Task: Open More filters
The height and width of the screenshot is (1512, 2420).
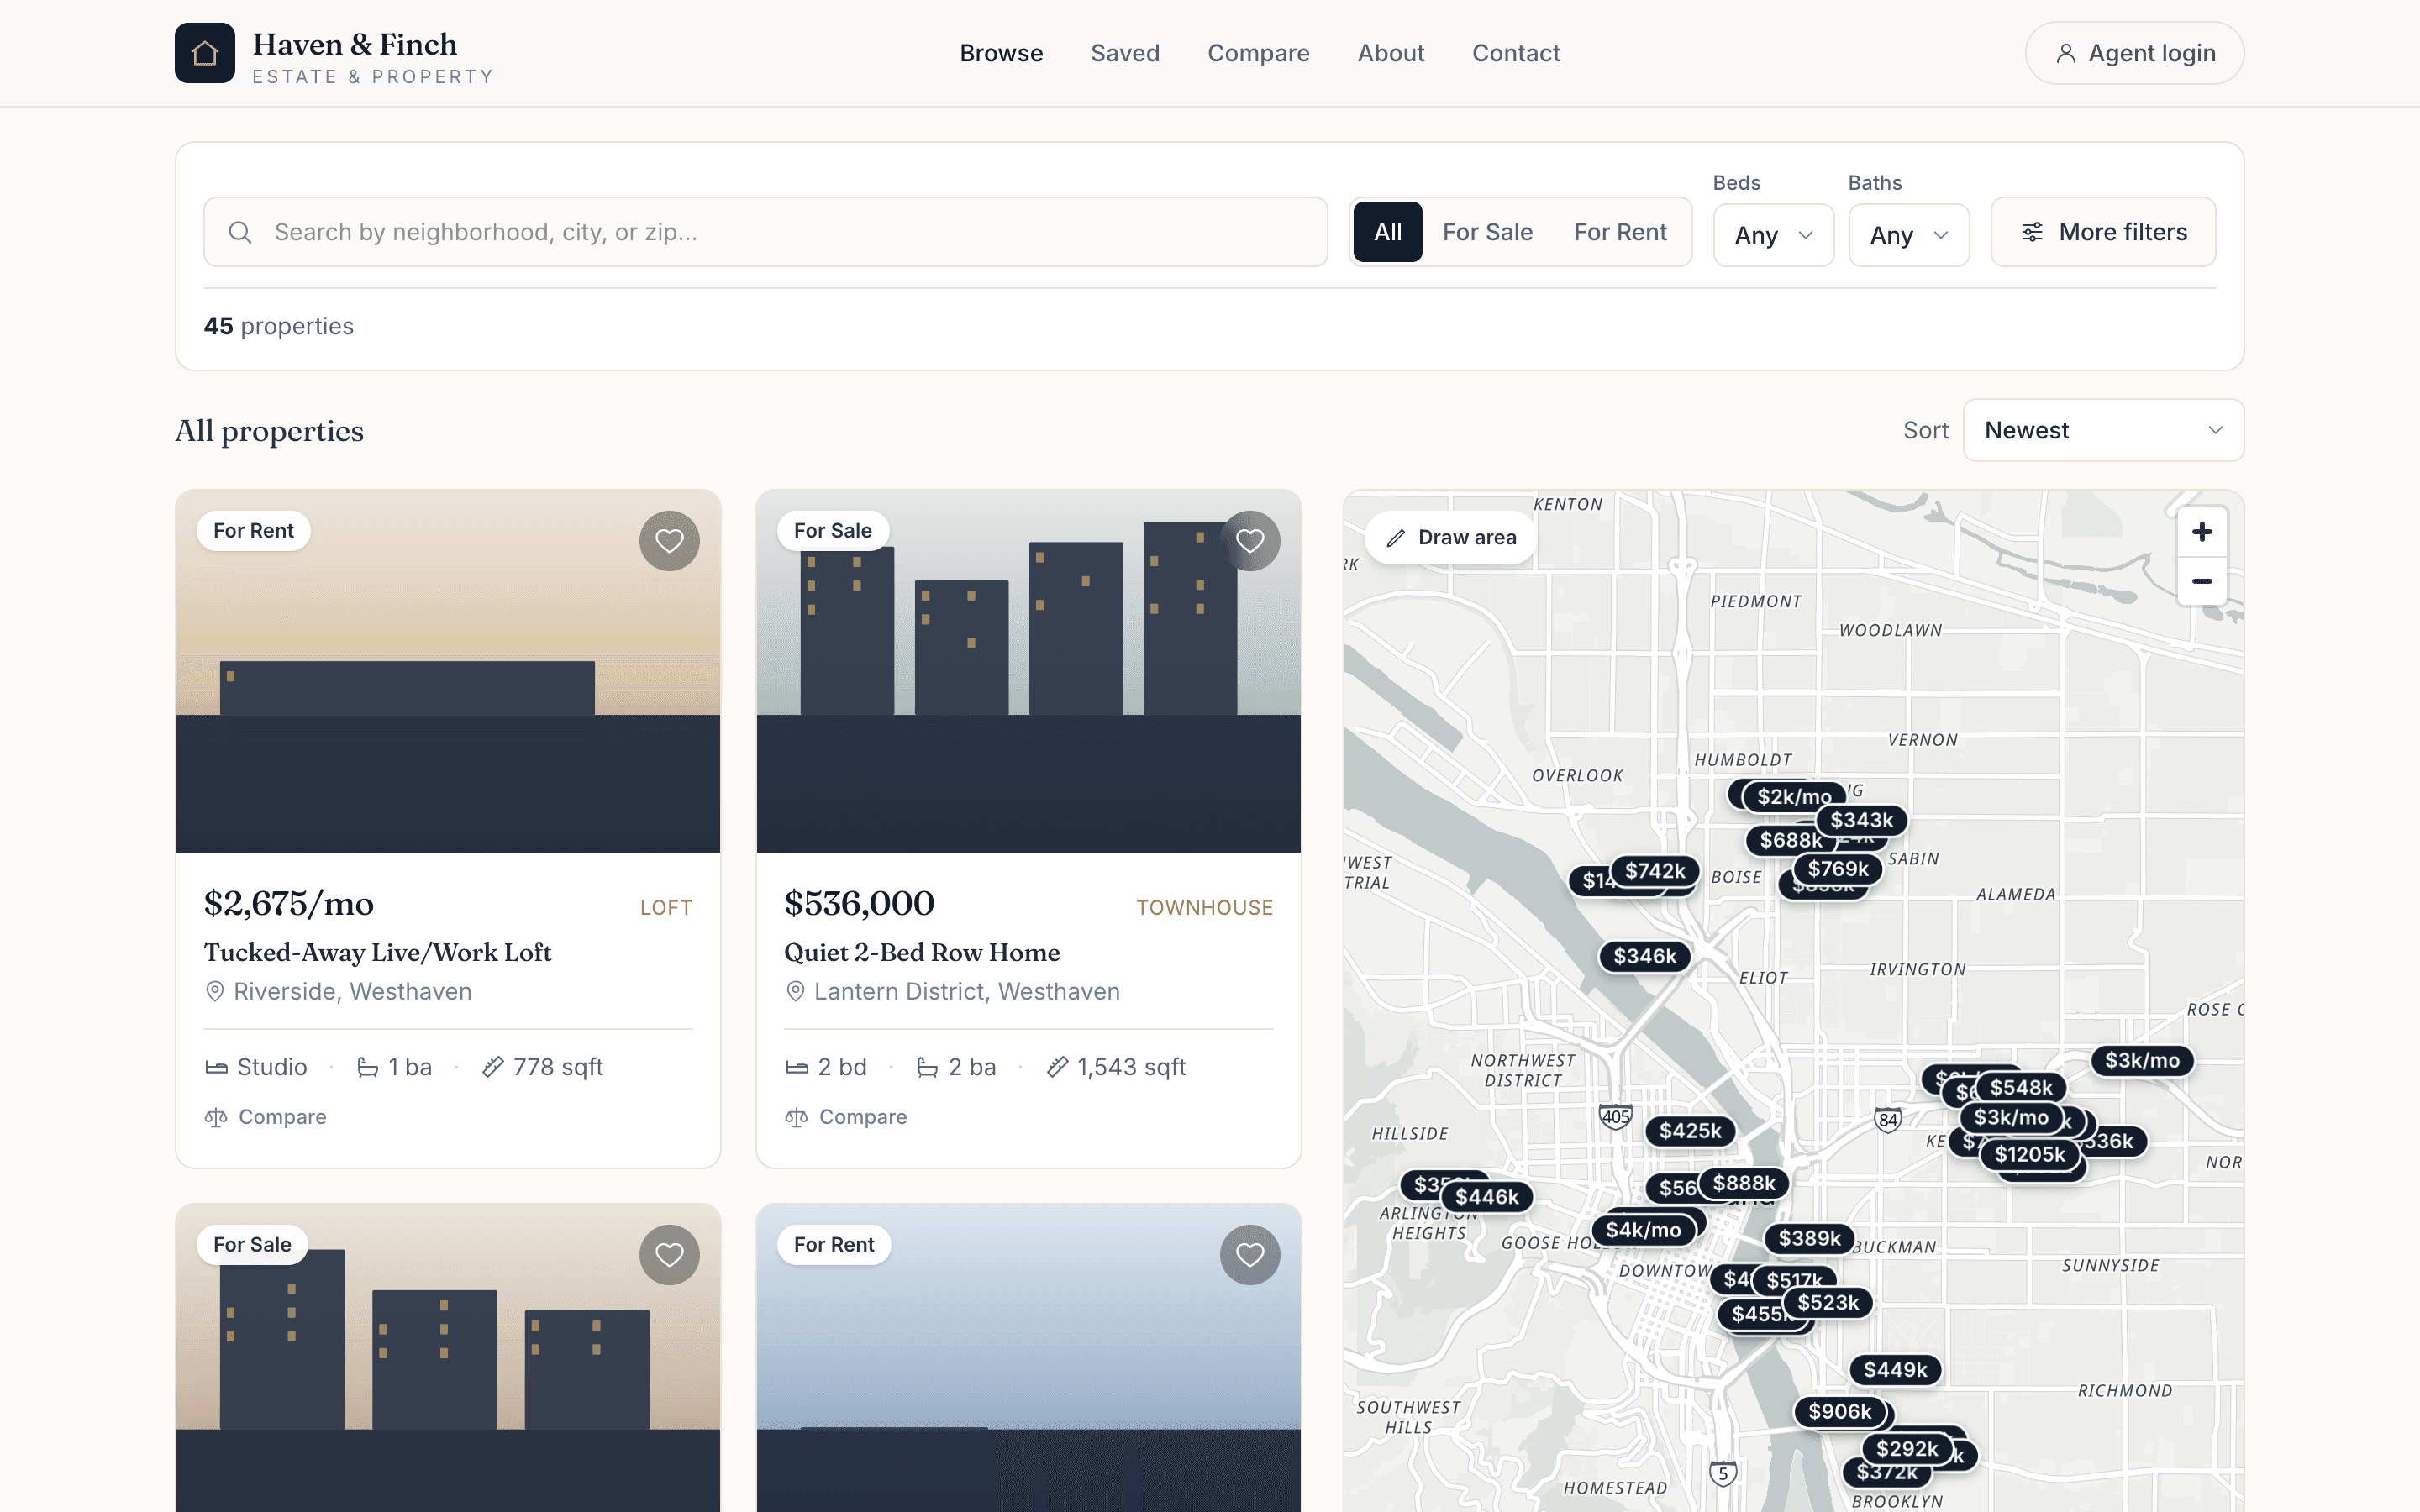Action: click(2103, 232)
